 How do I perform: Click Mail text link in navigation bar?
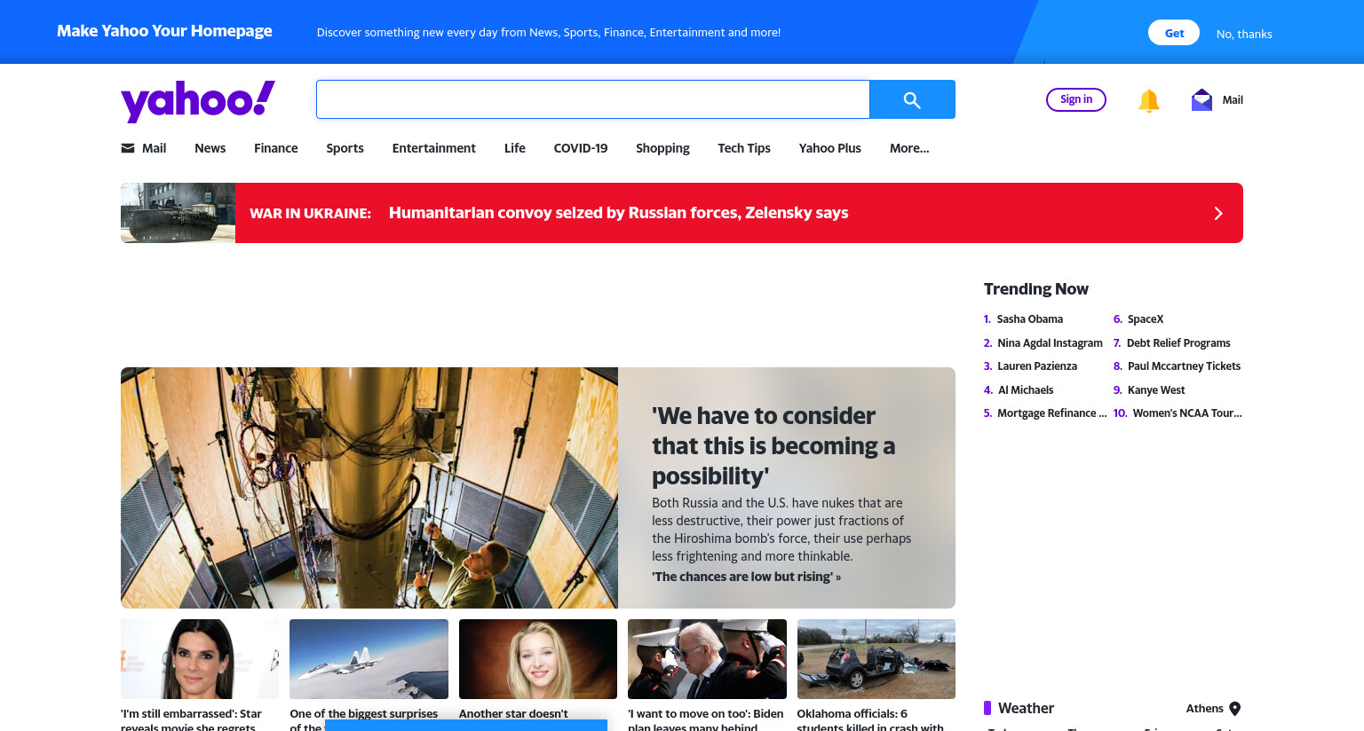click(155, 148)
